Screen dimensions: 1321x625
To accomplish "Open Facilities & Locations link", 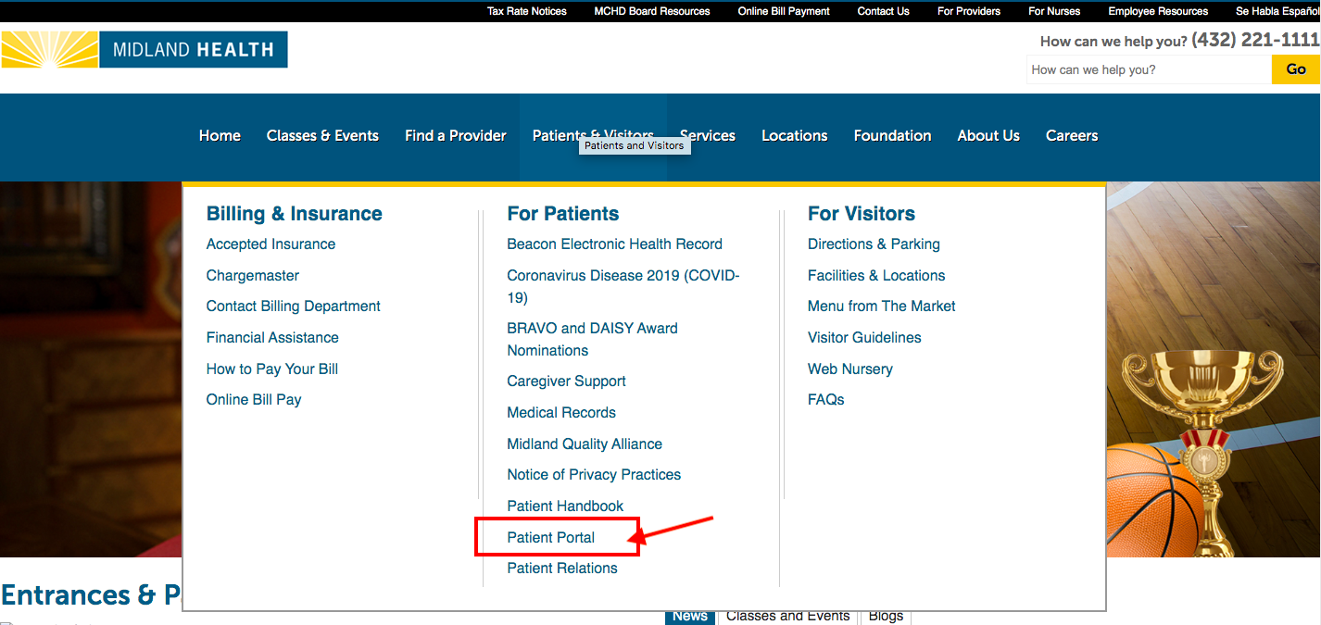I will pos(876,276).
